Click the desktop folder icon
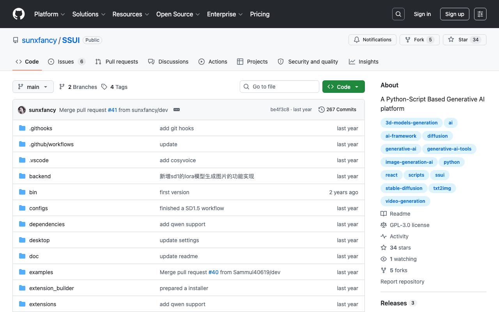Viewport: 499px width, 312px height. 22,240
